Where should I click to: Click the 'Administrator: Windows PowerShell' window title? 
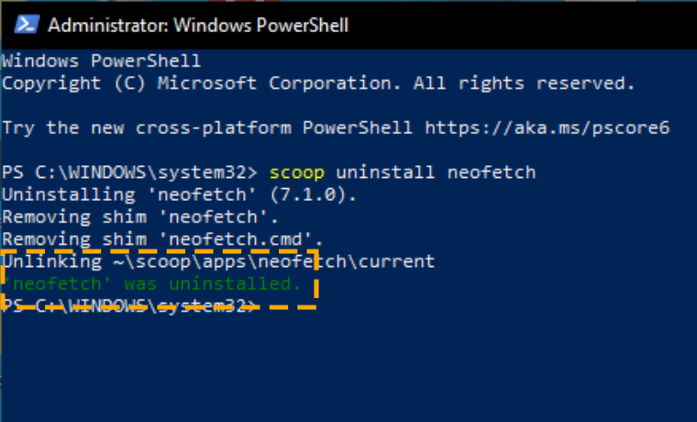tap(198, 25)
